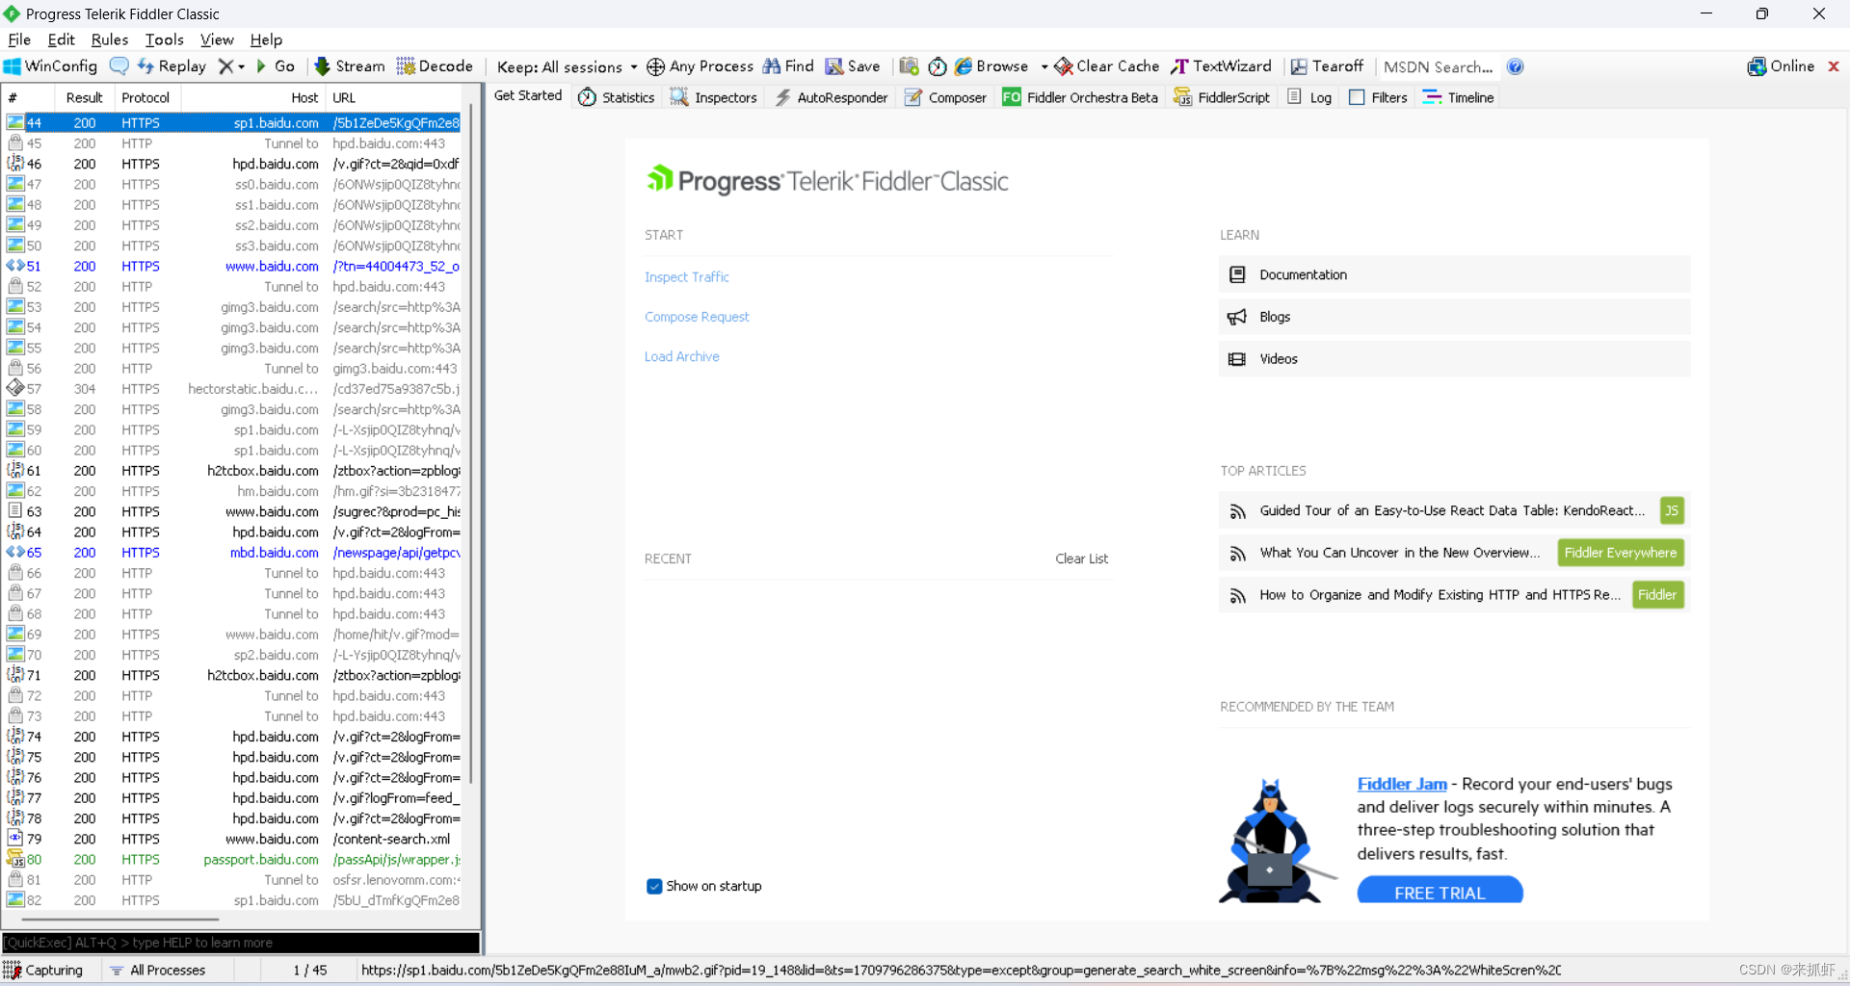Open the File menu

(x=19, y=39)
